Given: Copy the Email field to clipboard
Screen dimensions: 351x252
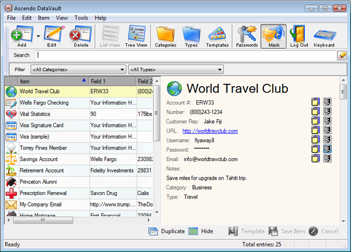Looking at the screenshot, I should click(x=315, y=158).
